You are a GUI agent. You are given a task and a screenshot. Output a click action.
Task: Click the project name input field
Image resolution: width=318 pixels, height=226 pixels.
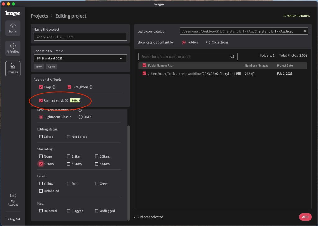click(x=80, y=37)
